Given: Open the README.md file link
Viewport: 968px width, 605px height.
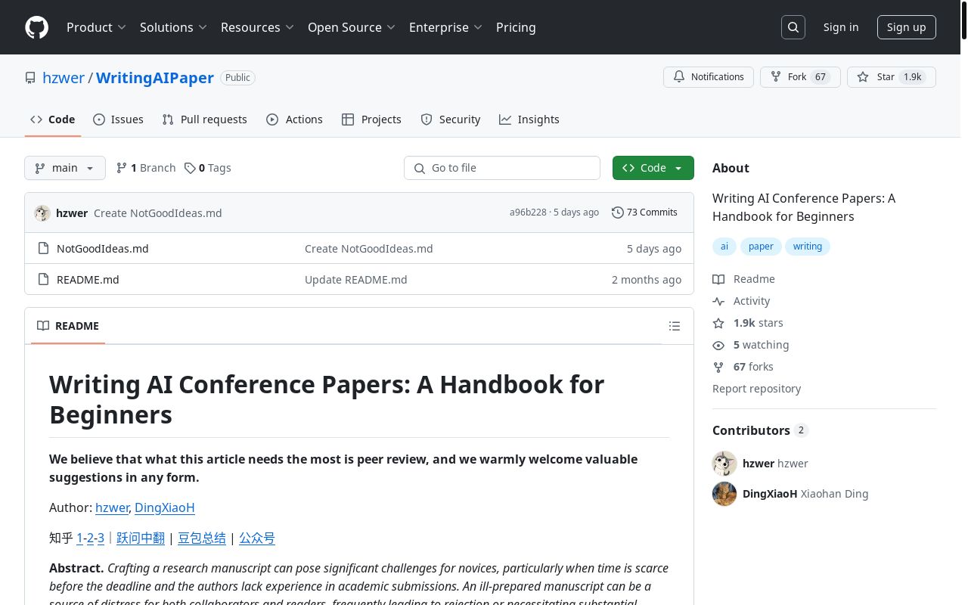Looking at the screenshot, I should pyautogui.click(x=88, y=280).
